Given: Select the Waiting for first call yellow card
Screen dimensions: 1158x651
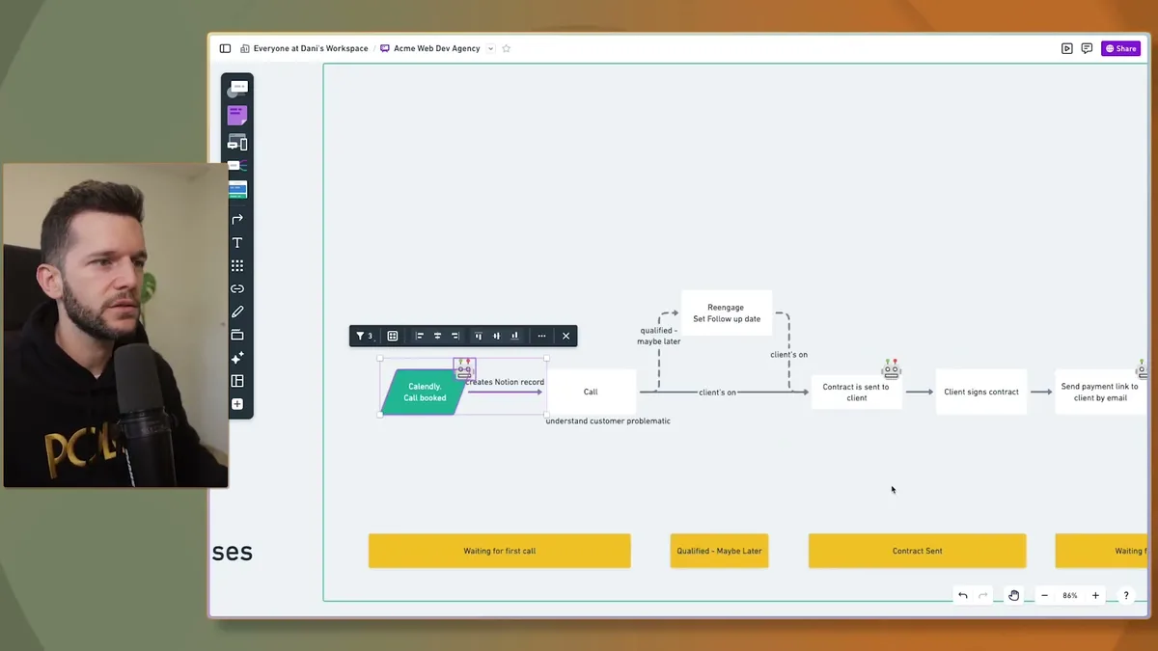Looking at the screenshot, I should (499, 551).
